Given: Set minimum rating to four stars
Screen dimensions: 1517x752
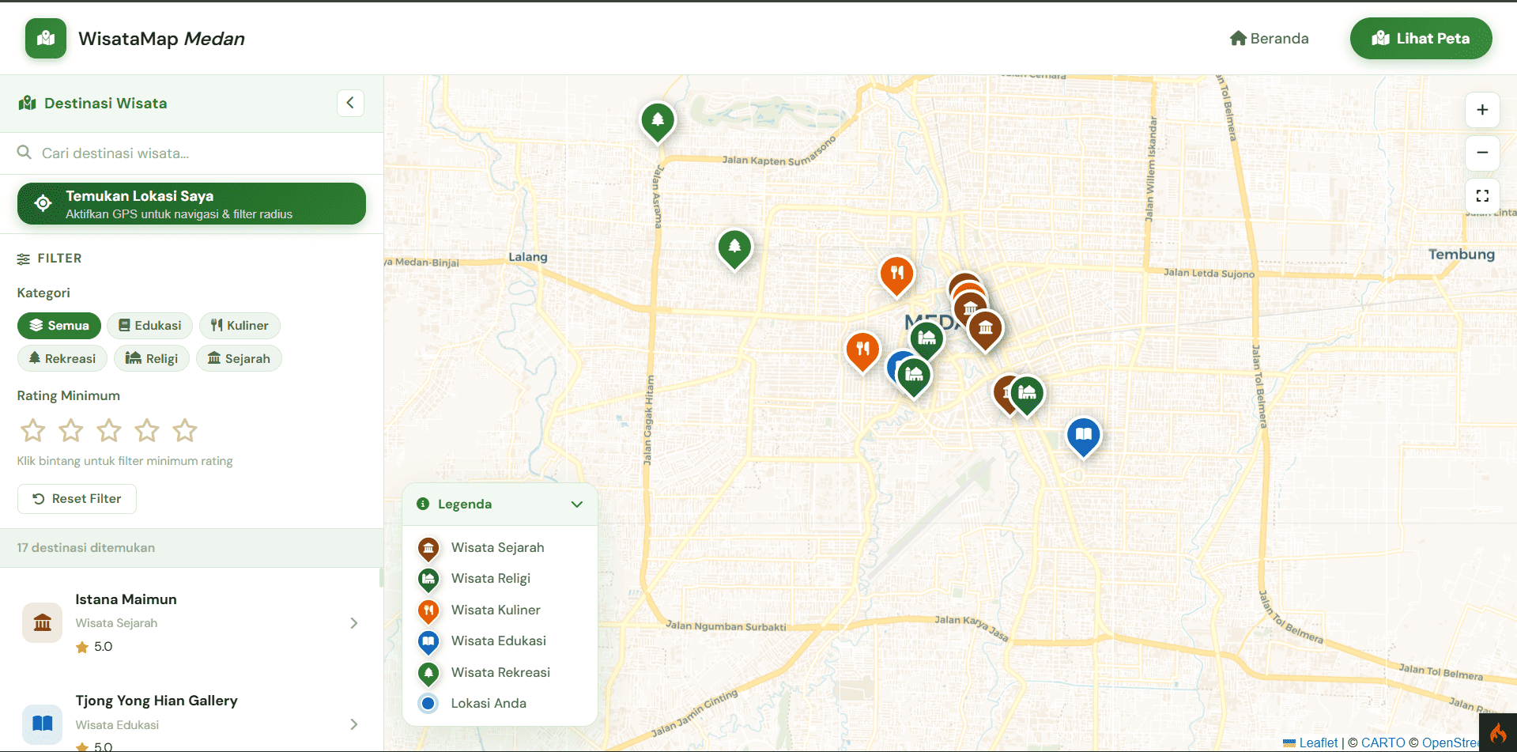Looking at the screenshot, I should [x=147, y=430].
